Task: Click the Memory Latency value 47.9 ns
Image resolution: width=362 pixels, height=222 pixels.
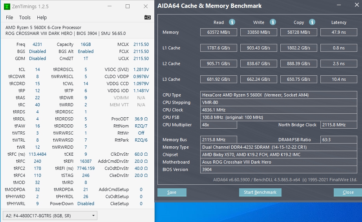Action: point(339,32)
